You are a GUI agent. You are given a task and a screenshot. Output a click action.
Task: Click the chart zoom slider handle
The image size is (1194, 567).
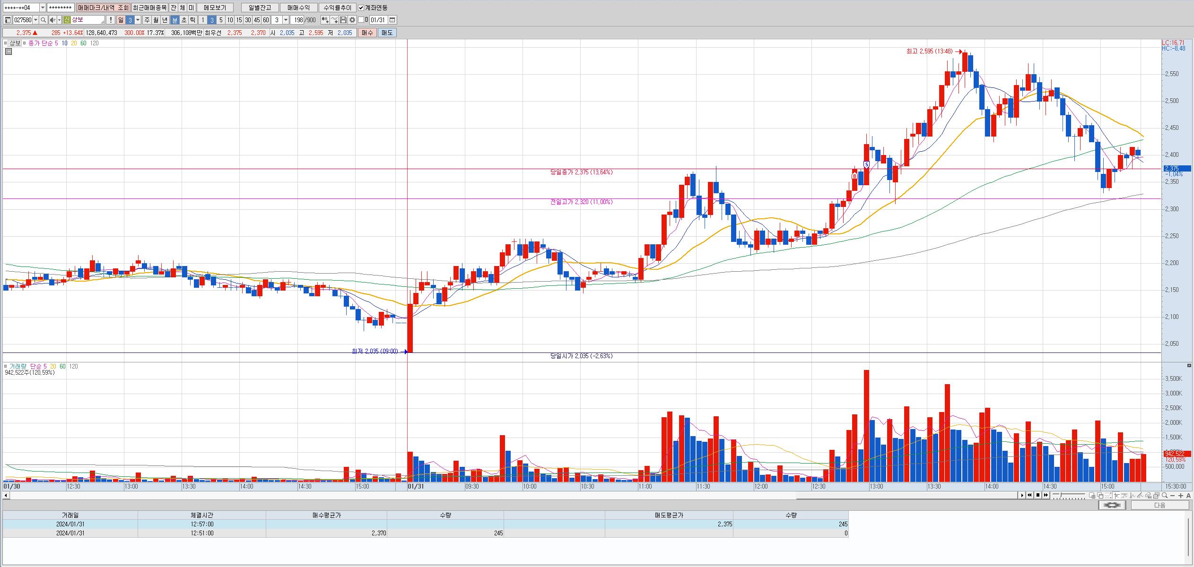click(x=1061, y=495)
